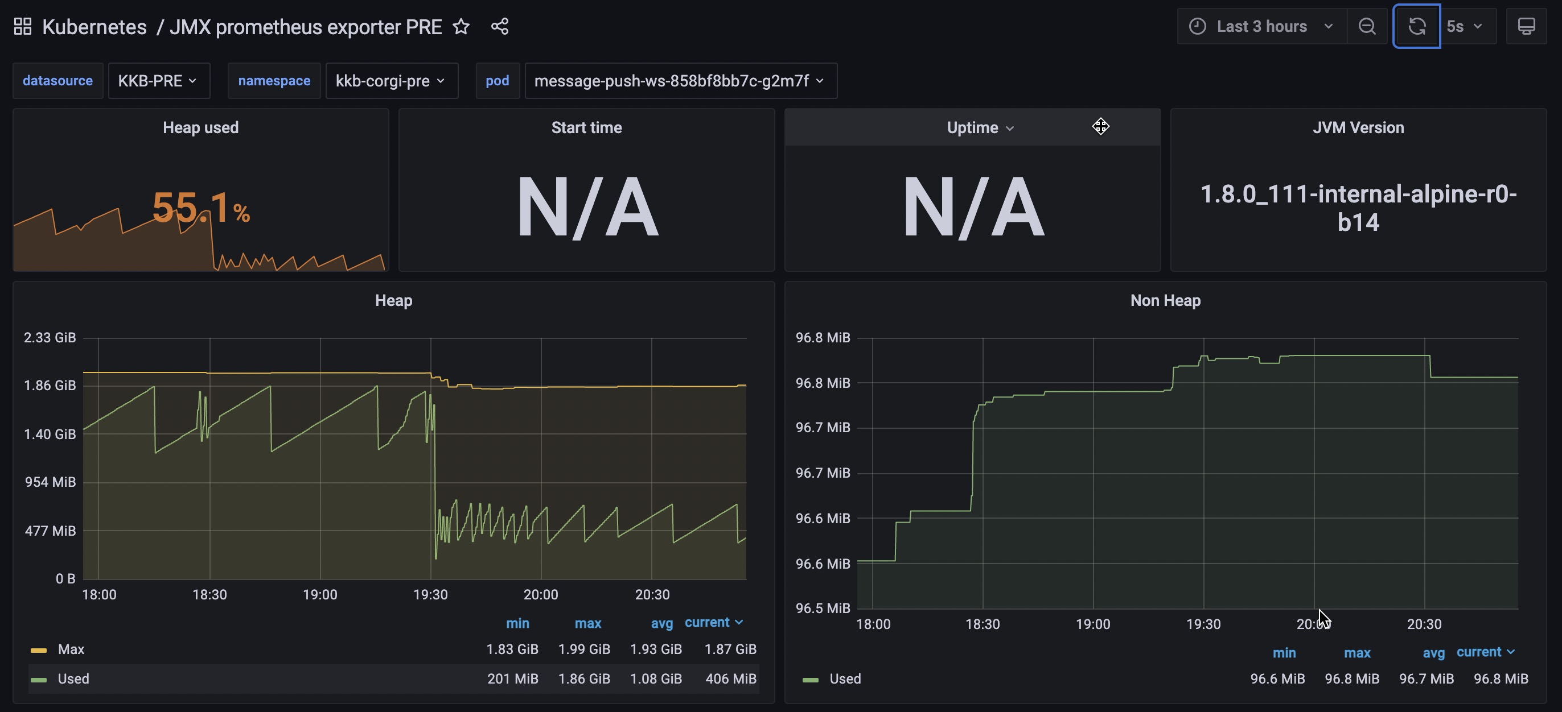Open the Uptime panel title menu
The height and width of the screenshot is (712, 1562).
pos(980,128)
